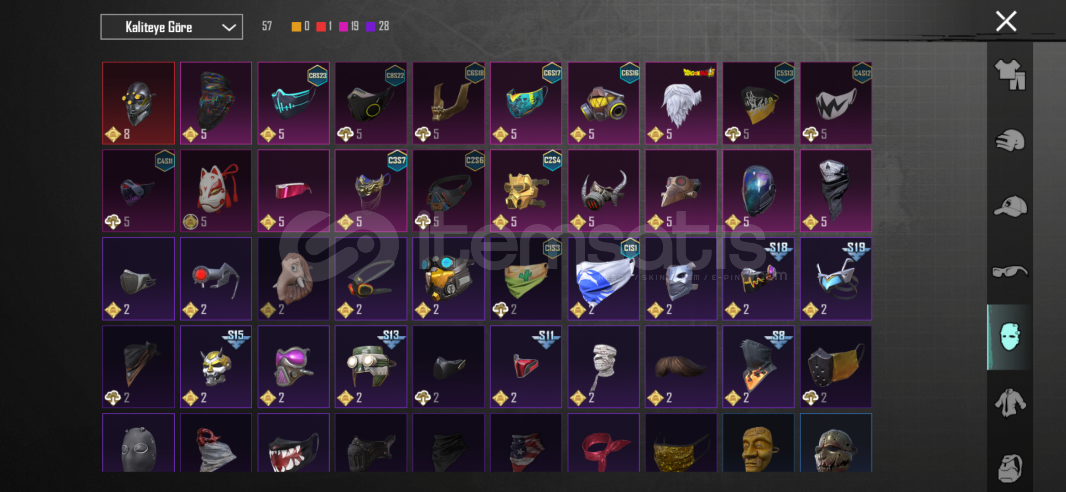Click the dropdown chevron arrow

[229, 27]
